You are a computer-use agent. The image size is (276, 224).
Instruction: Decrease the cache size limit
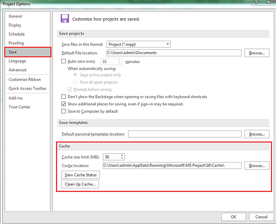pos(122,158)
